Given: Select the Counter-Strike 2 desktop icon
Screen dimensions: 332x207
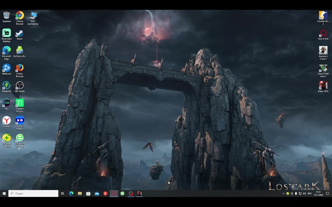Looking at the screenshot, I should 323,18.
